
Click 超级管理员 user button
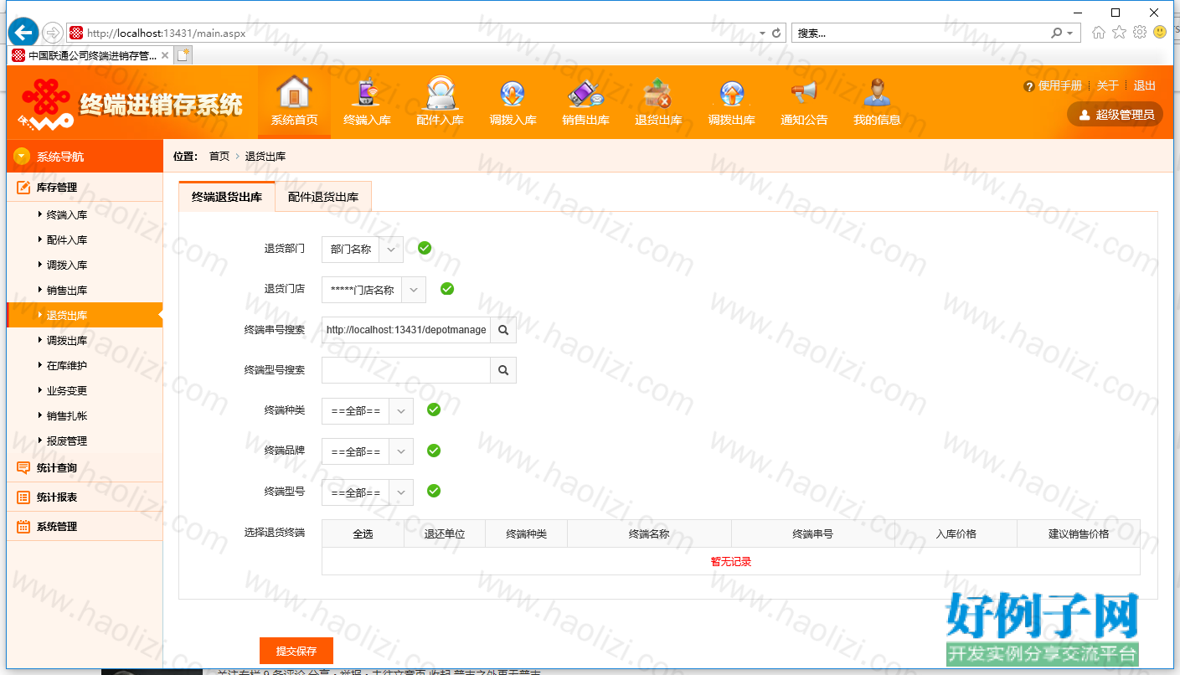coord(1116,115)
